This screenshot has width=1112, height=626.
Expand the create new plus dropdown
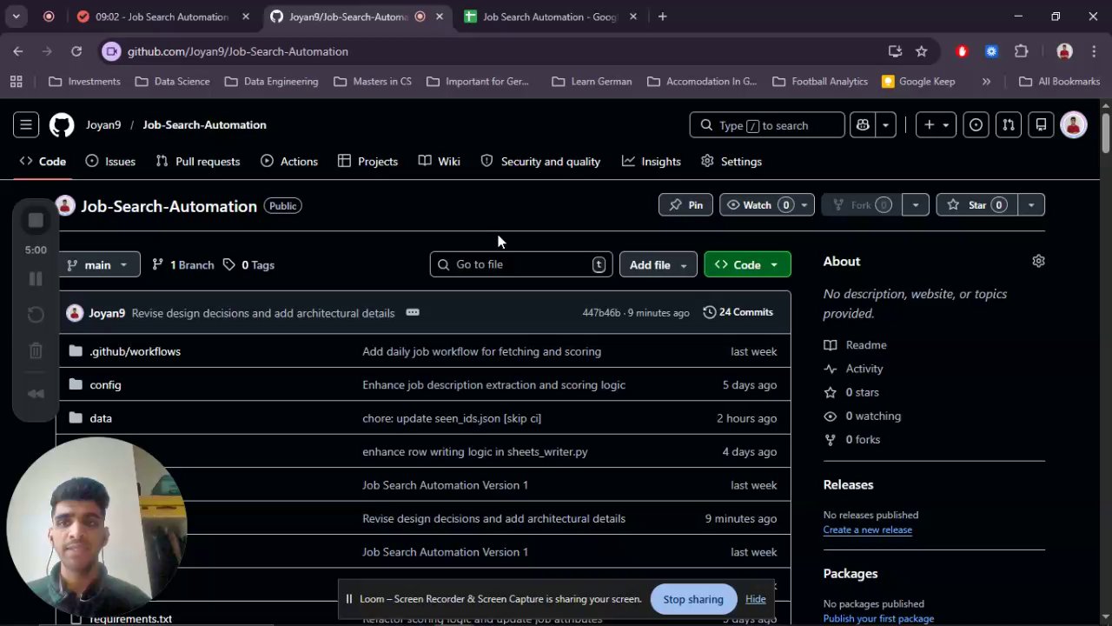click(x=937, y=125)
